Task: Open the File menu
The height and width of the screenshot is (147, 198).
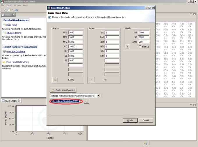Action: 3,5
